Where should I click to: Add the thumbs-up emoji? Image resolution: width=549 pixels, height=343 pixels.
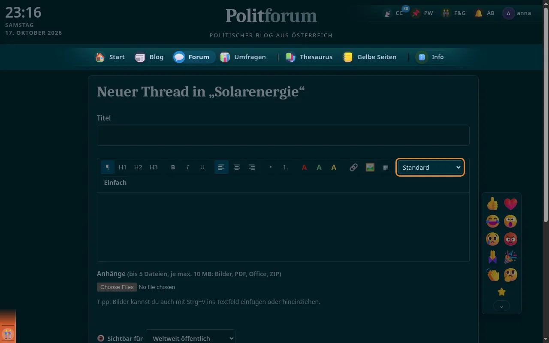493,204
